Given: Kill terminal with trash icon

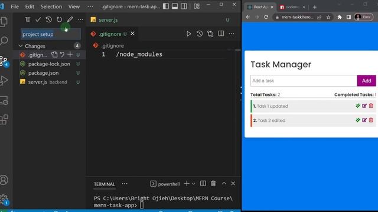Looking at the screenshot, I should coord(213,184).
